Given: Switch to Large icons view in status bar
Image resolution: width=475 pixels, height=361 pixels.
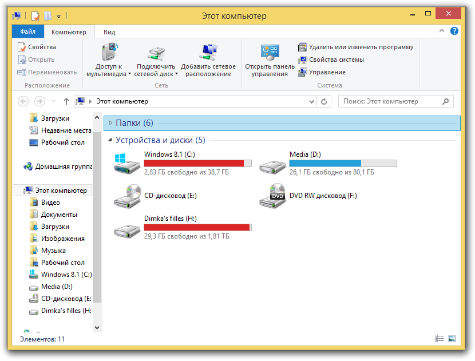Looking at the screenshot, I should [x=452, y=339].
